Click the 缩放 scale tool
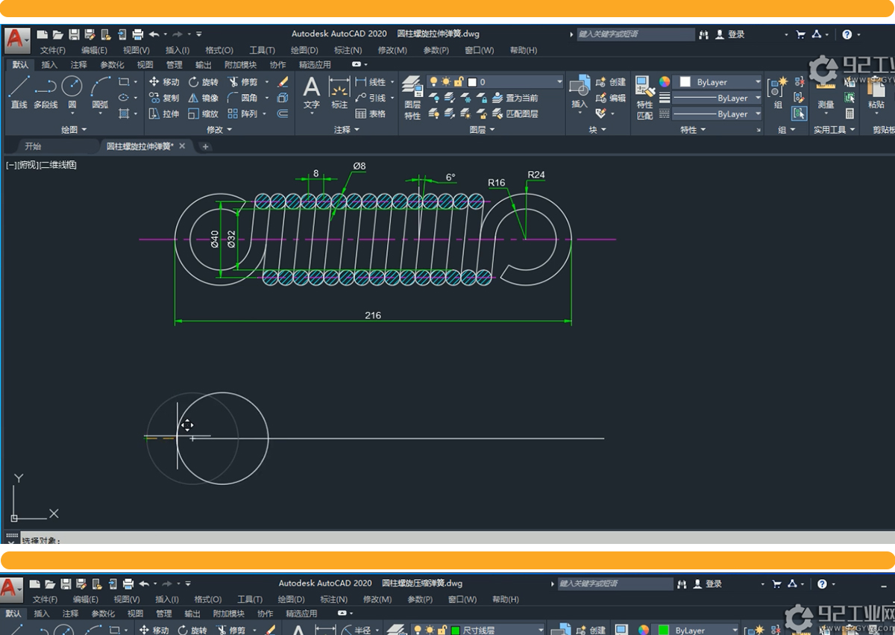 point(204,113)
